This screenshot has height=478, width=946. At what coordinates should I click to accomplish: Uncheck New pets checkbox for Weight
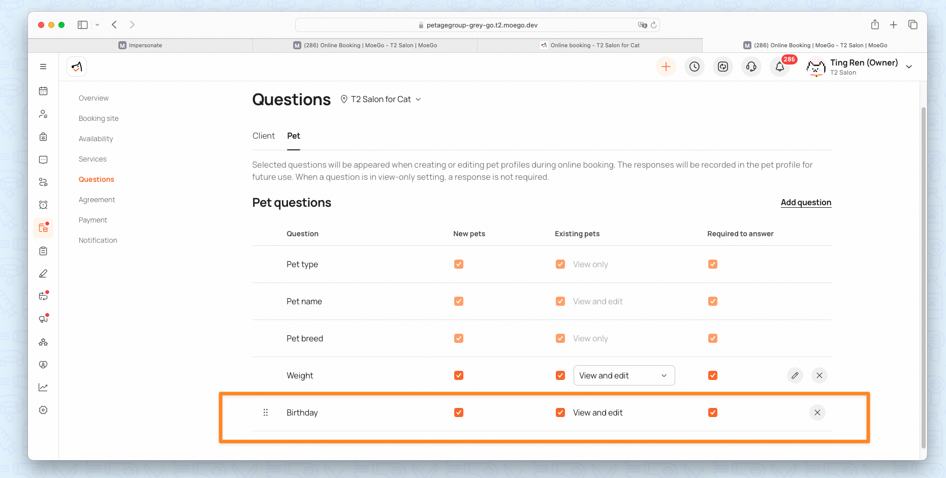coord(458,375)
